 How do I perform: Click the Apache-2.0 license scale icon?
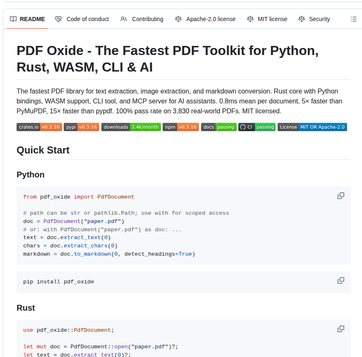[178, 19]
